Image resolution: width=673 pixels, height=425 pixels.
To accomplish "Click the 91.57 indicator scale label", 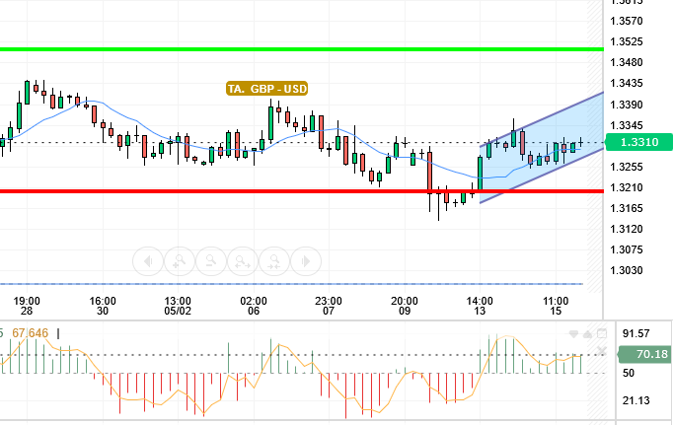I will pyautogui.click(x=636, y=333).
